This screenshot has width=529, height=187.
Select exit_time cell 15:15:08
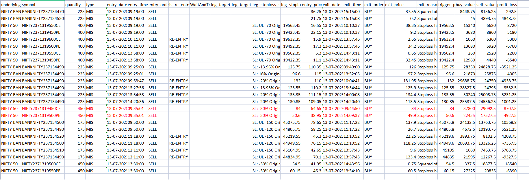coord(353,18)
